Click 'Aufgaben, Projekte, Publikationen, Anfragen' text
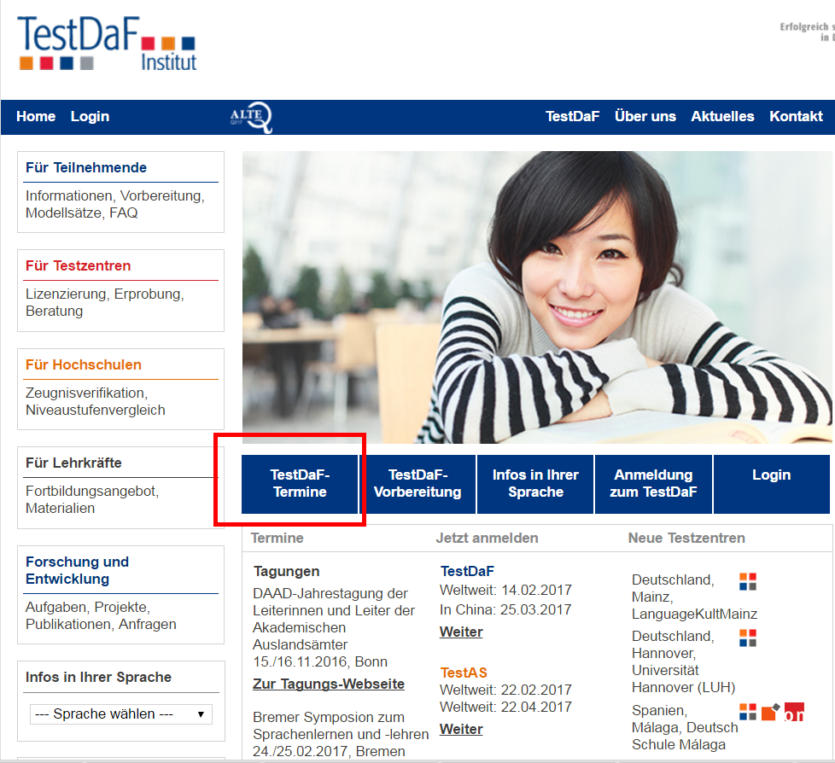The height and width of the screenshot is (763, 835). [x=101, y=615]
